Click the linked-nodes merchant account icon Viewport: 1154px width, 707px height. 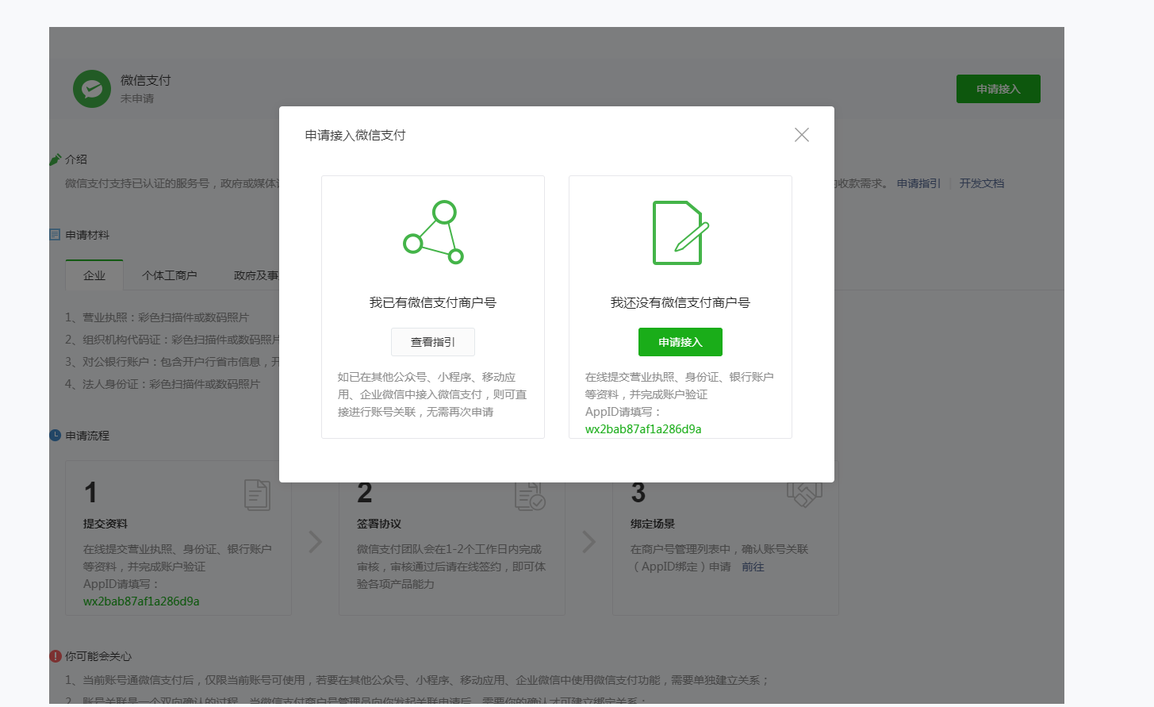(433, 232)
